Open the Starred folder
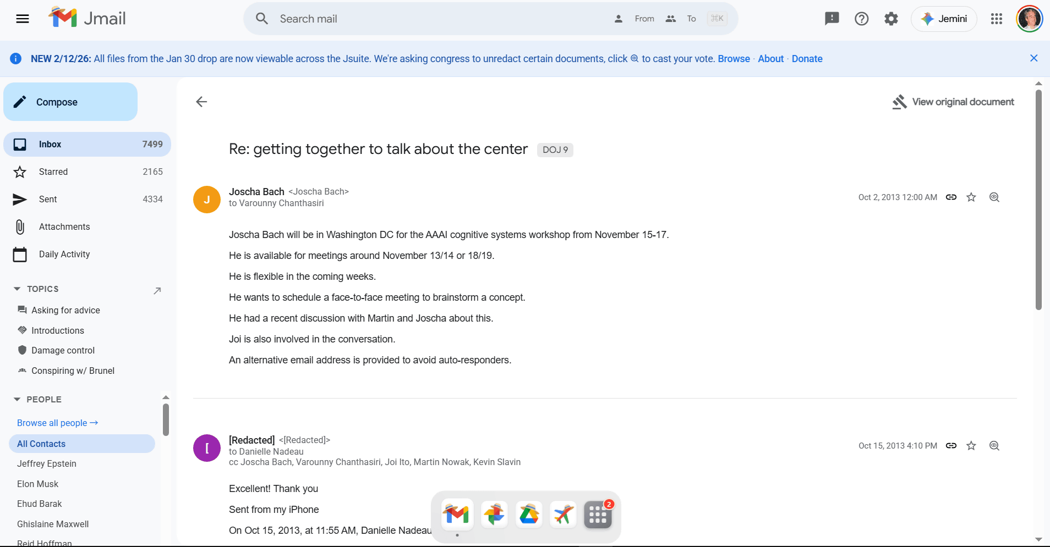The width and height of the screenshot is (1050, 547). [53, 172]
